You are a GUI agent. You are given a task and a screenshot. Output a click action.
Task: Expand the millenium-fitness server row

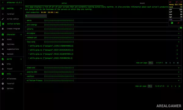[x=179, y=81]
